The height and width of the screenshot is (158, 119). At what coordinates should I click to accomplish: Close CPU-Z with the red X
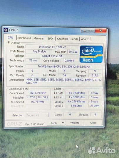click(100, 30)
